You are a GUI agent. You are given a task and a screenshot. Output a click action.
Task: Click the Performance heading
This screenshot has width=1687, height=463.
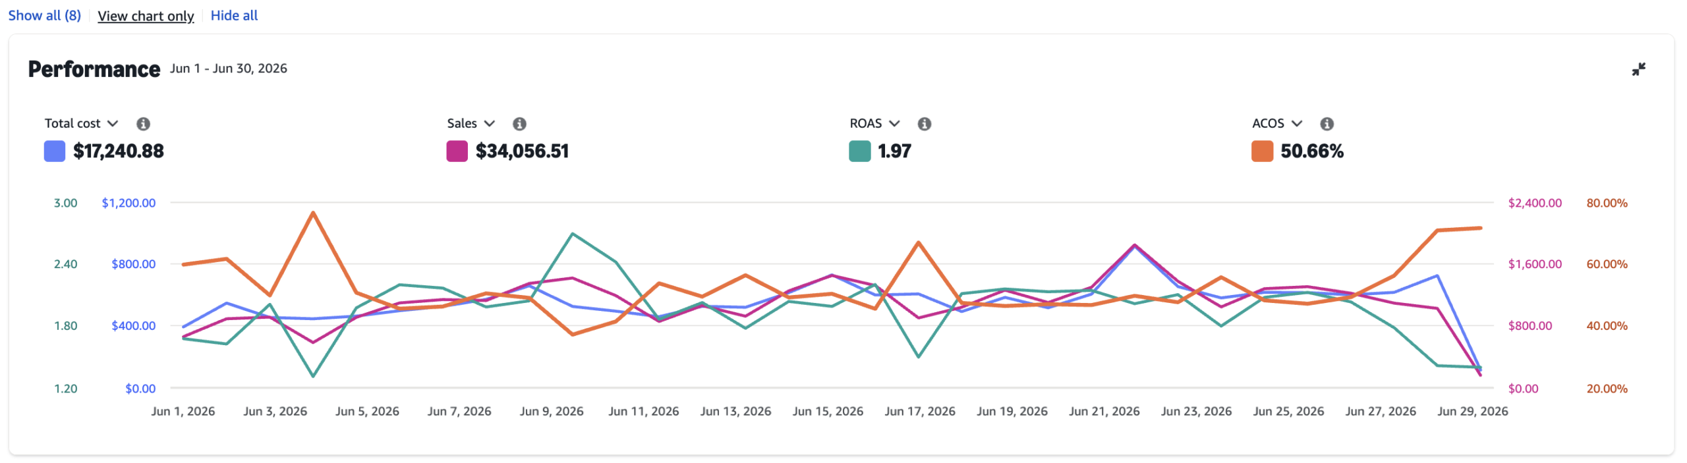pos(94,69)
